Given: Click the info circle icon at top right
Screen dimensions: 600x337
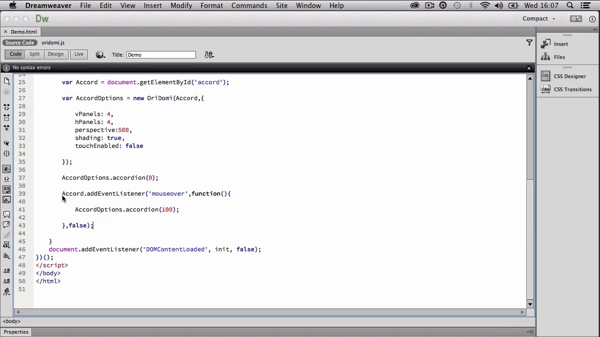Looking at the screenshot, I should tap(592, 19).
